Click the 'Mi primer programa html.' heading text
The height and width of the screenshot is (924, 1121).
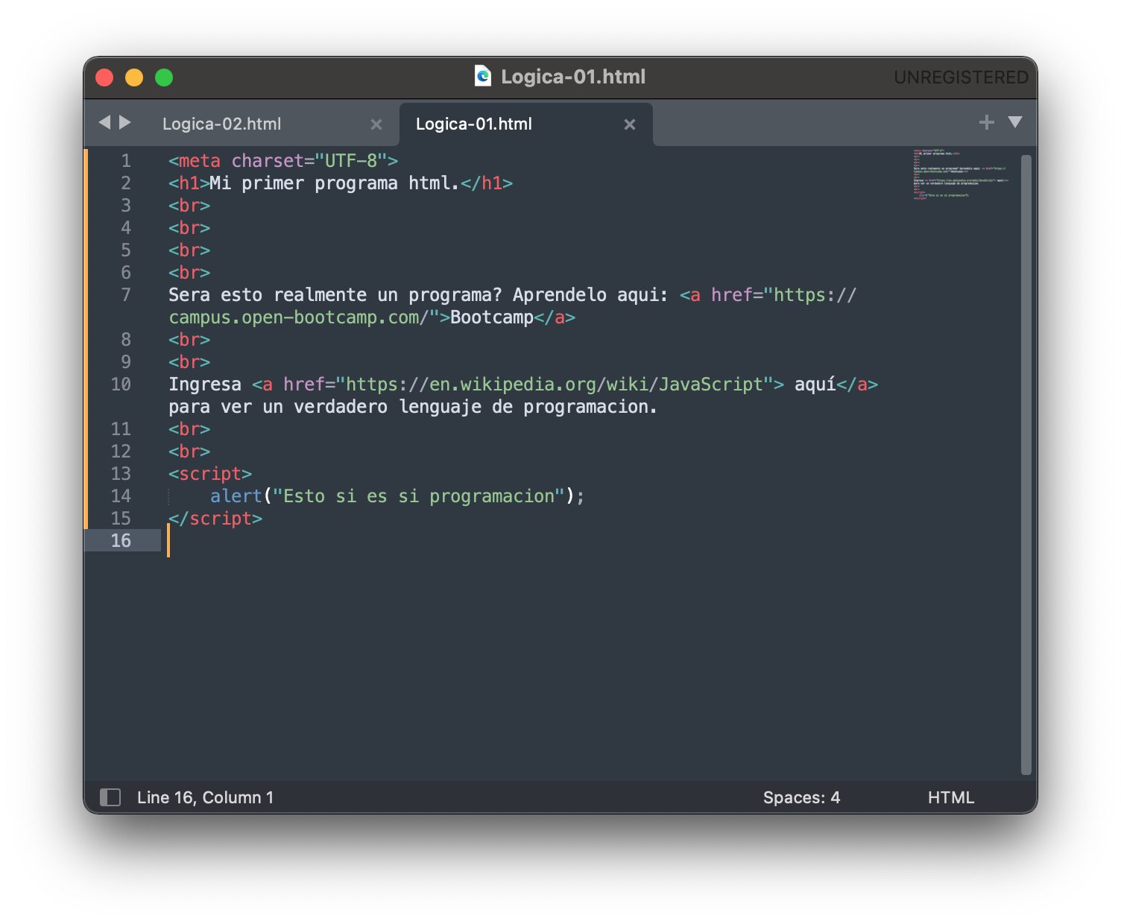[x=335, y=183]
